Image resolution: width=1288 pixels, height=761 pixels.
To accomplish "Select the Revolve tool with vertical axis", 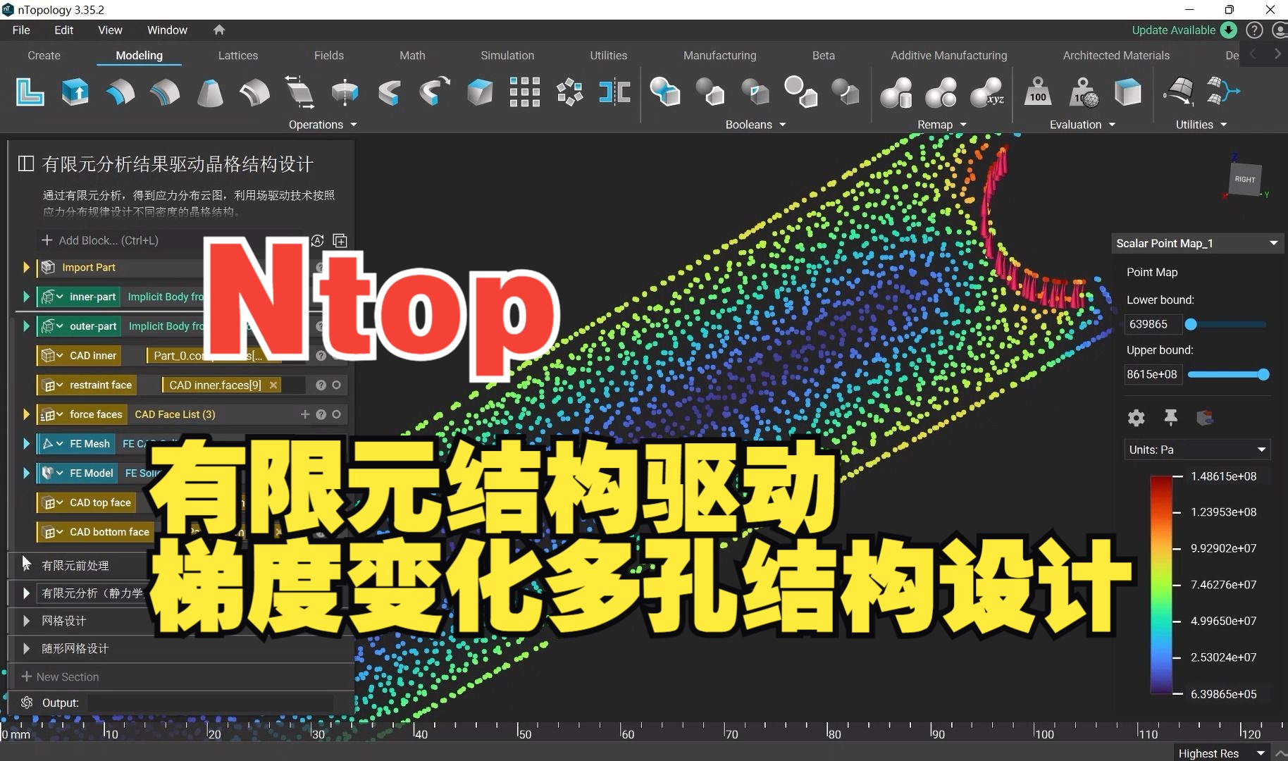I will click(345, 92).
